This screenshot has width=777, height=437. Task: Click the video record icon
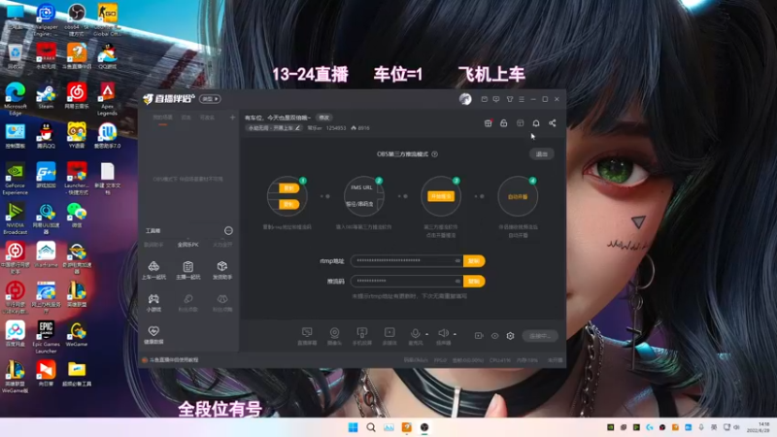pyautogui.click(x=478, y=336)
